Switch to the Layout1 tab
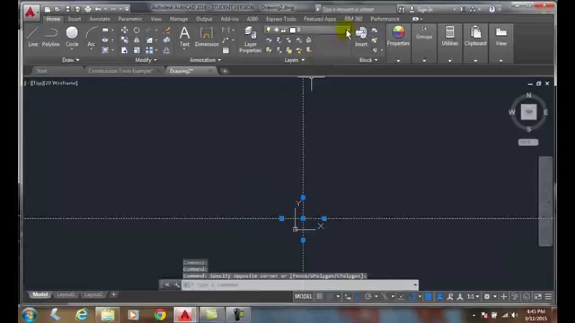575x323 pixels. tap(66, 295)
